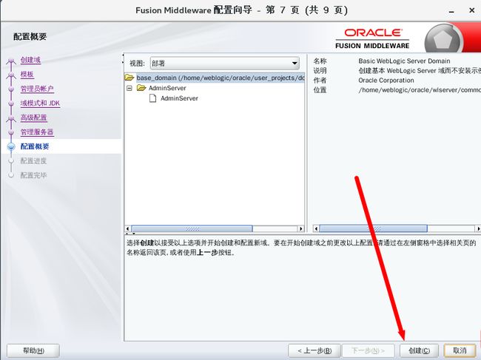The width and height of the screenshot is (481, 360).
Task: Jump to the 管理服务器 step
Action: pyautogui.click(x=37, y=132)
